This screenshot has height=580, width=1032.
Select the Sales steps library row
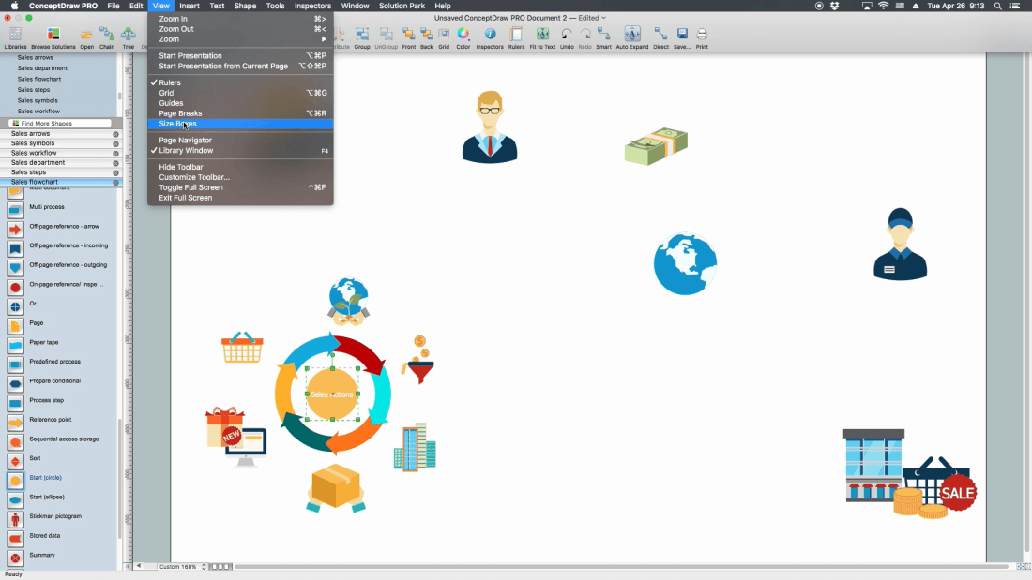click(61, 172)
